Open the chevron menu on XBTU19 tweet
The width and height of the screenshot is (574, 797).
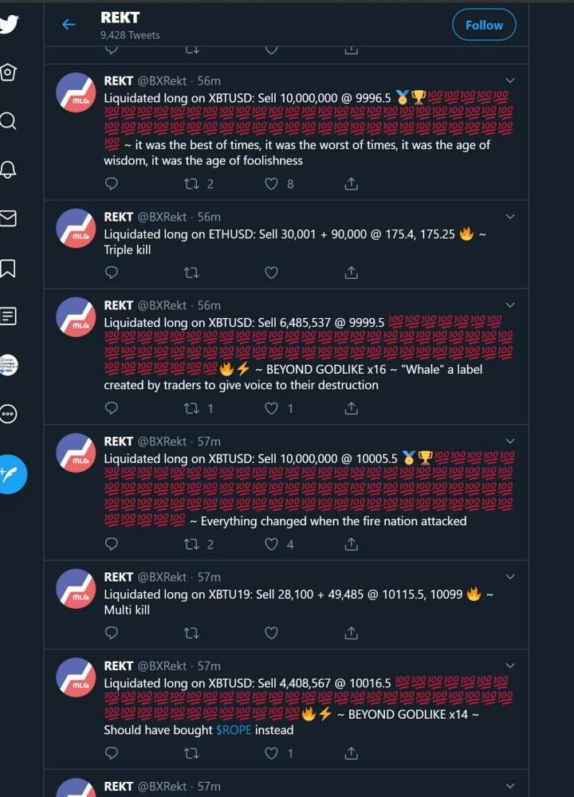510,577
